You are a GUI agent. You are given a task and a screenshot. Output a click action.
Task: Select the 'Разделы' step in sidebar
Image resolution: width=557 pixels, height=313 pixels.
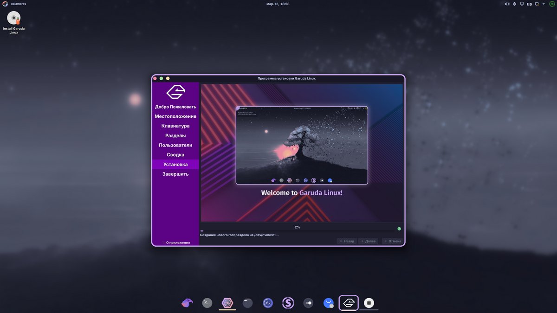(175, 135)
